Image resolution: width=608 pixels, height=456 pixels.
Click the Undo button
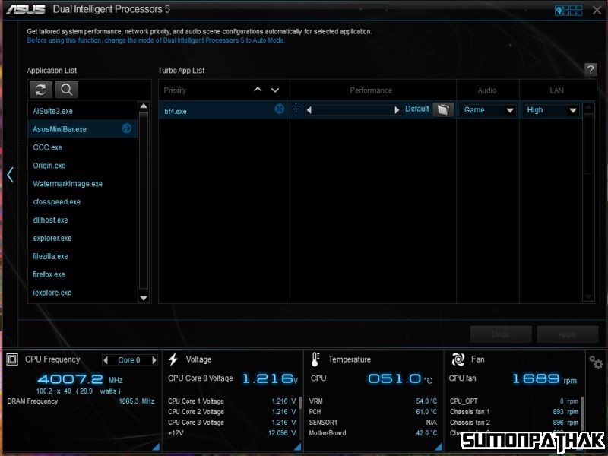[x=501, y=334]
